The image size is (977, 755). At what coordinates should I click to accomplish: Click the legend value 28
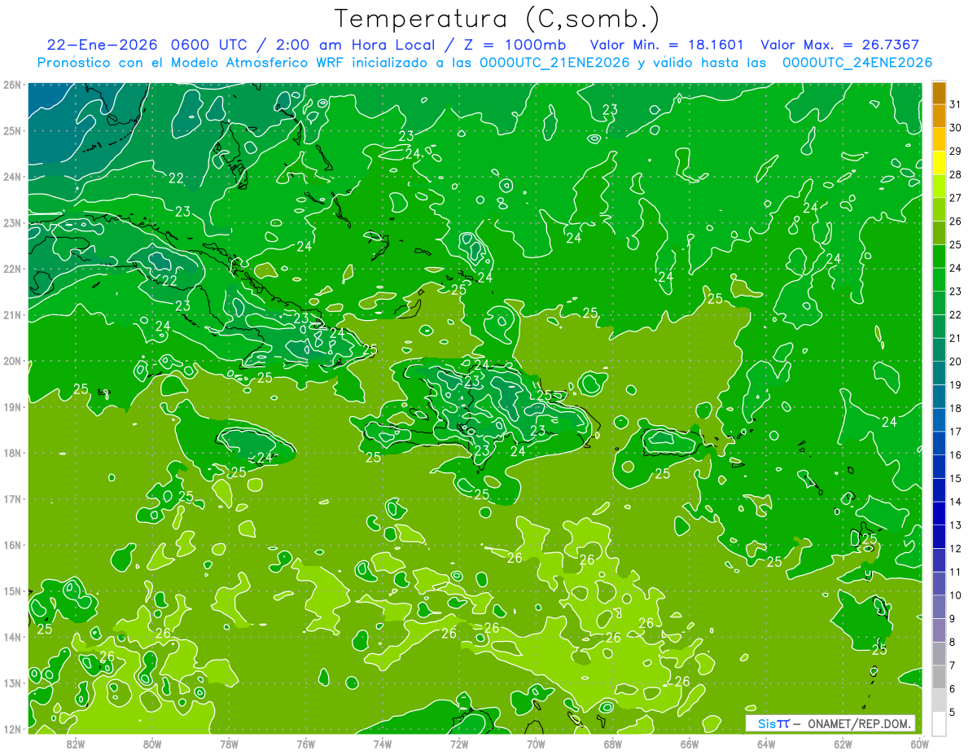click(x=955, y=175)
